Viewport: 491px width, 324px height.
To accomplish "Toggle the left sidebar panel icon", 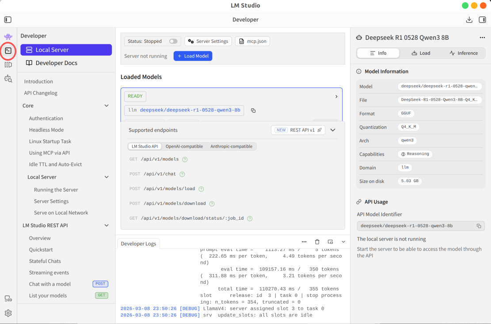I will (8, 20).
